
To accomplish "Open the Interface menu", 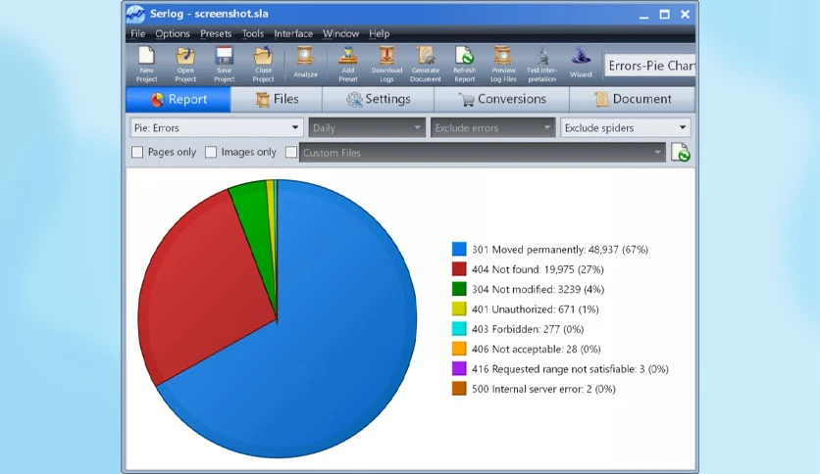I will 293,33.
